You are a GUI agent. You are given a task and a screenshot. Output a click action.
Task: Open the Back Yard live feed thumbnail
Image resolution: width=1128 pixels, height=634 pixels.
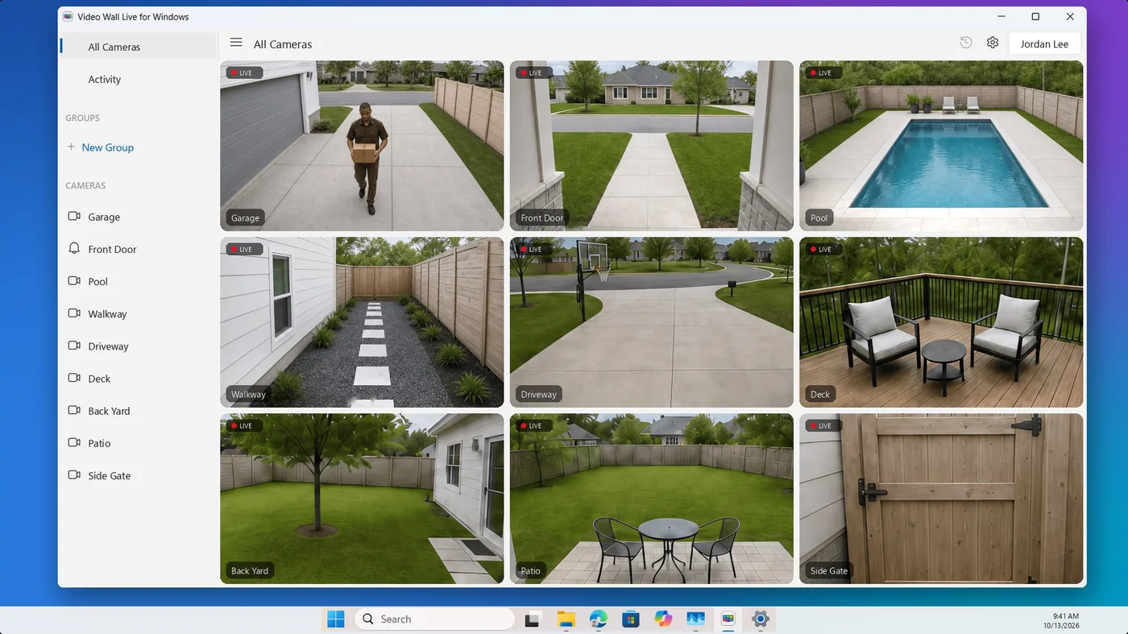[362, 499]
